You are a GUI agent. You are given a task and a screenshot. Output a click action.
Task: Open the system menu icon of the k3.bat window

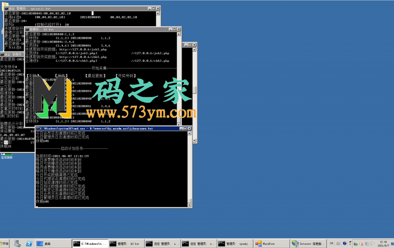27,29
